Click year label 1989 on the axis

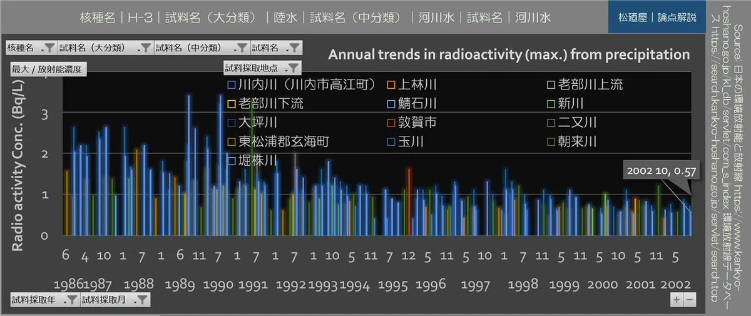pyautogui.click(x=180, y=285)
